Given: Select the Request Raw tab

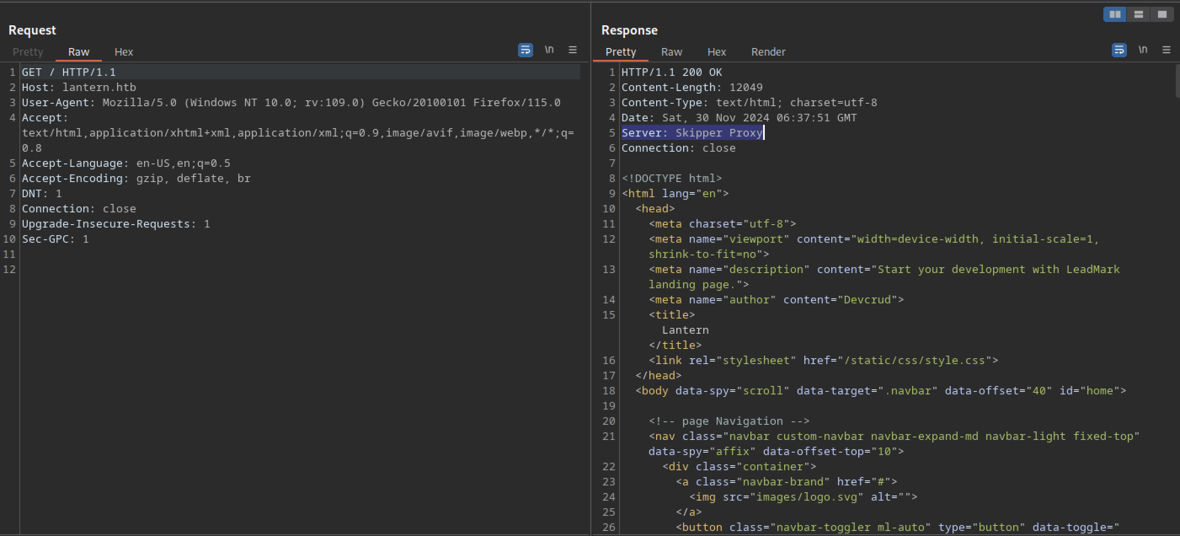Looking at the screenshot, I should tap(78, 52).
